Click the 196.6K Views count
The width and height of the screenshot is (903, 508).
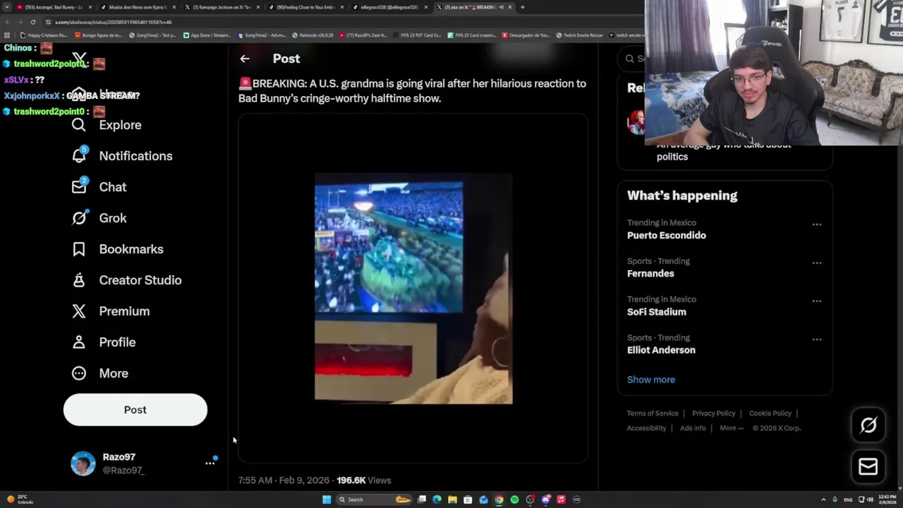coord(364,480)
